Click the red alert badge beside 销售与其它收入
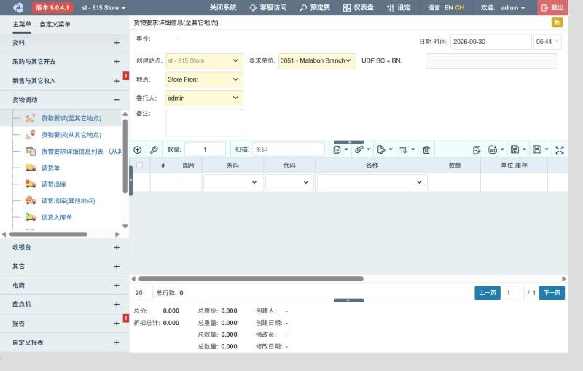 (126, 76)
